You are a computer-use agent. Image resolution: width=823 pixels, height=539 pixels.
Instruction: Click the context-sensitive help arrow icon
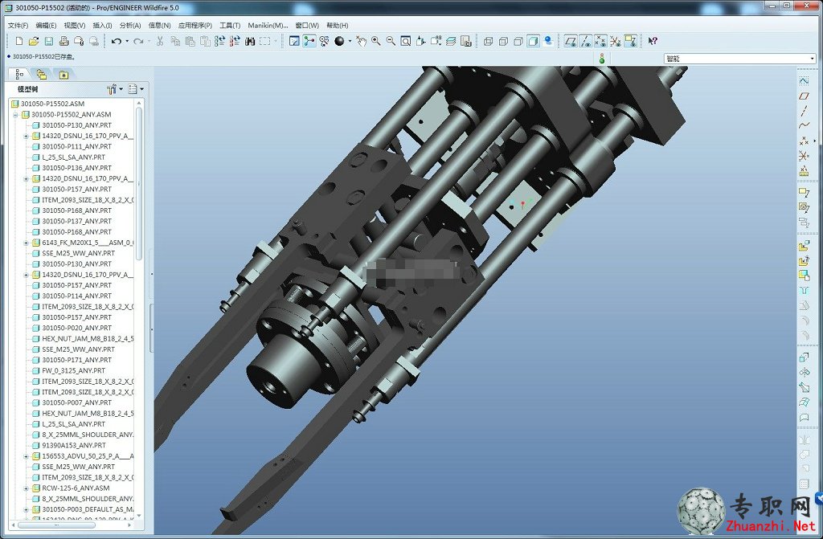[x=653, y=41]
